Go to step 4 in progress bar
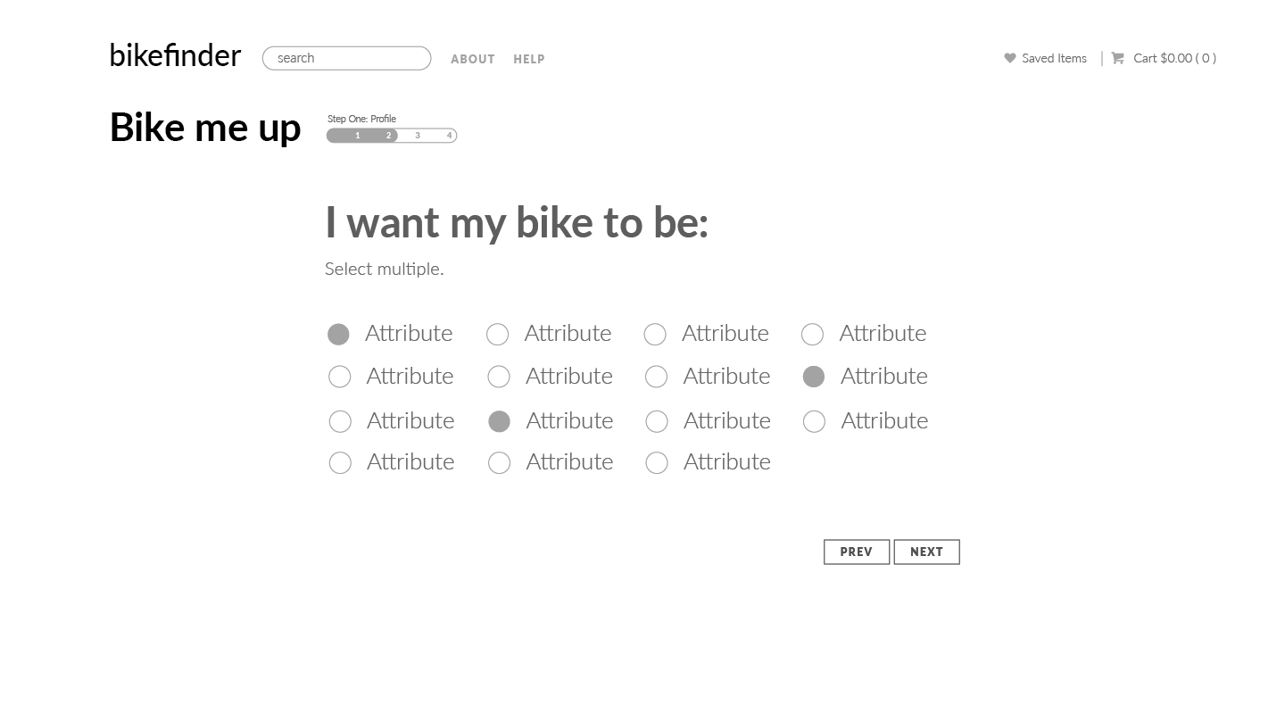This screenshot has height=714, width=1285. click(449, 136)
